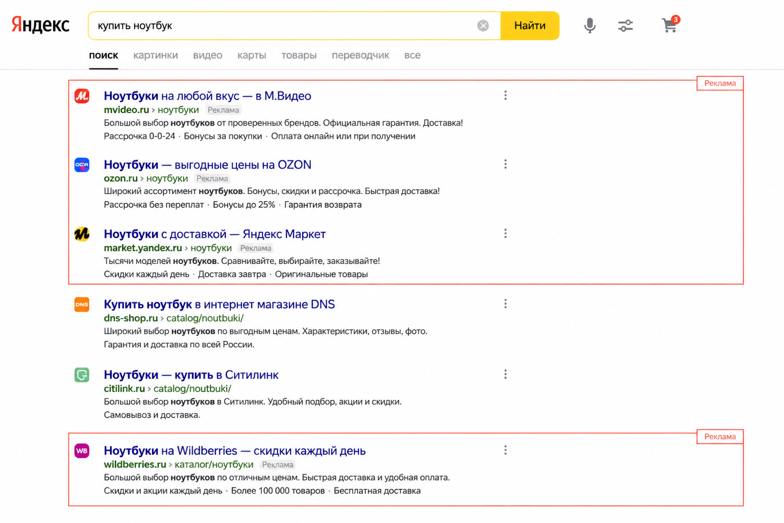The height and width of the screenshot is (523, 784).
Task: Switch to the картинки tab
Action: 156,55
